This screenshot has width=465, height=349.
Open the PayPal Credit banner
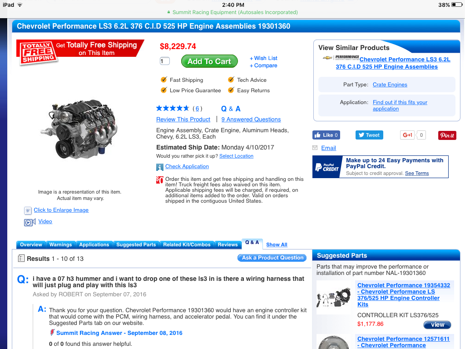380,167
